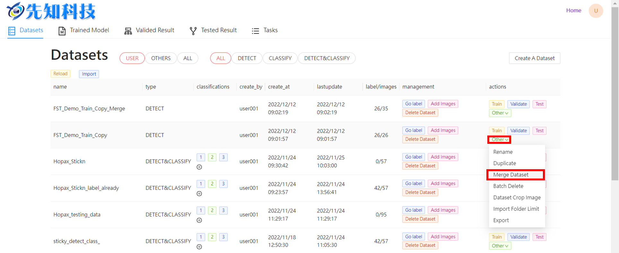Choose Merge Dataset from the menu

[x=516, y=175]
